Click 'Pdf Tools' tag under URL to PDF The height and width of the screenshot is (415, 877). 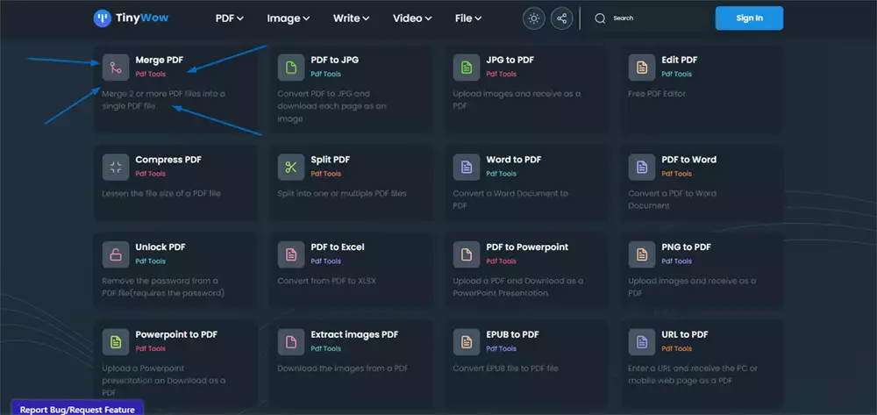[677, 348]
